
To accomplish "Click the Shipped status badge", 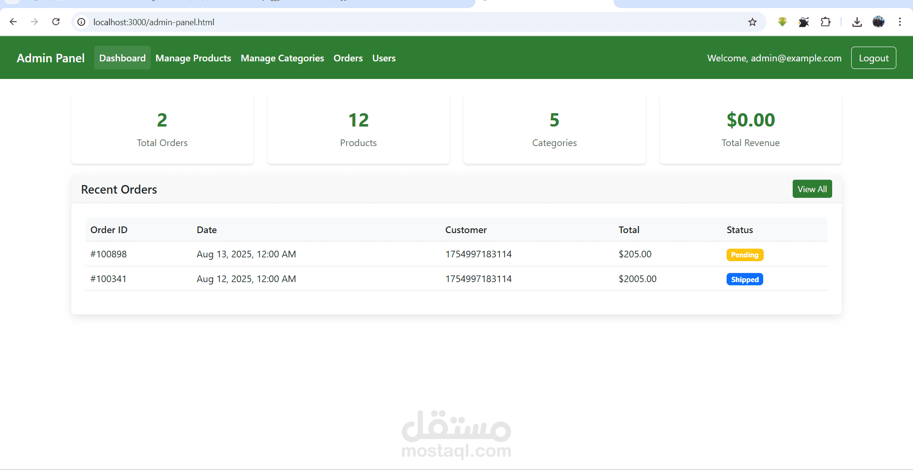I will (x=745, y=279).
